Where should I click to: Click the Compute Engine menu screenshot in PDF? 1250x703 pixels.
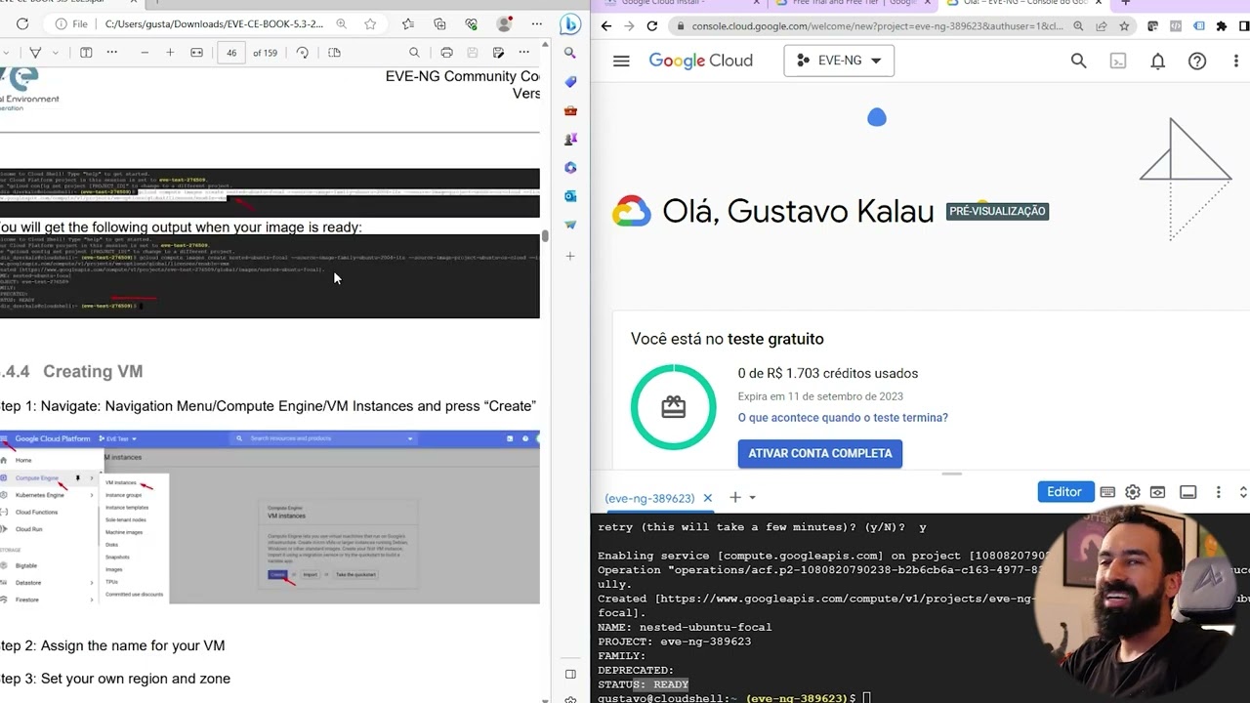270,517
